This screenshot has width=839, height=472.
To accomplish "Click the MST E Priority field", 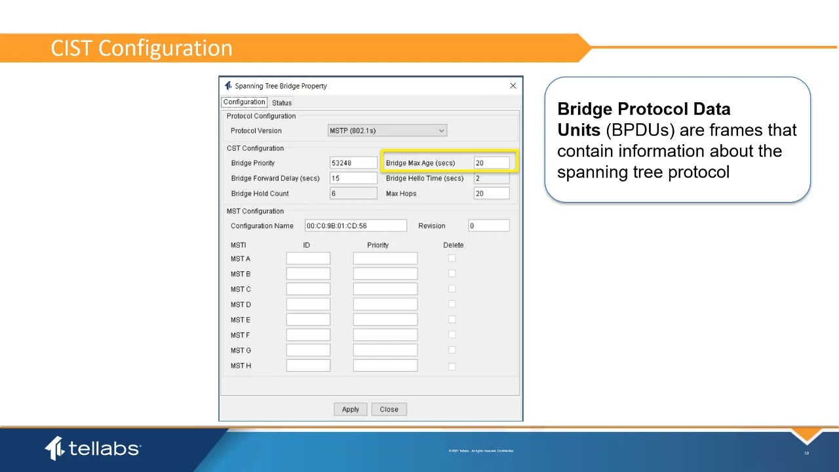I will tap(385, 319).
